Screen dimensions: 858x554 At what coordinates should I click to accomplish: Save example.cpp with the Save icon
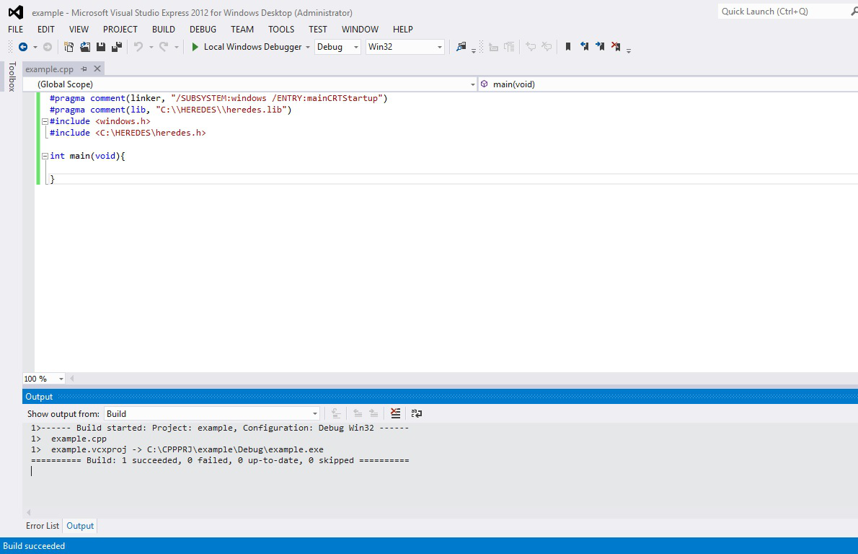(101, 47)
